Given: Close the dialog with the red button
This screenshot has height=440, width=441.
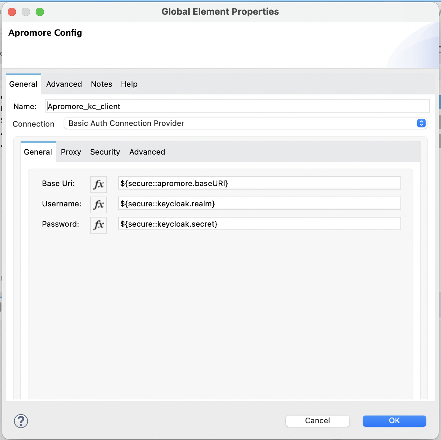Looking at the screenshot, I should point(12,12).
